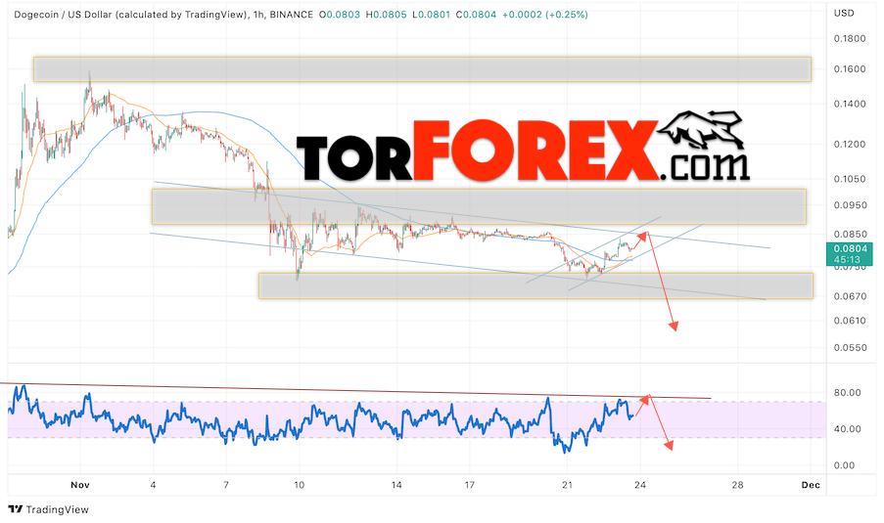The image size is (884, 523).
Task: Click the Dec date axis label
Action: 811,485
